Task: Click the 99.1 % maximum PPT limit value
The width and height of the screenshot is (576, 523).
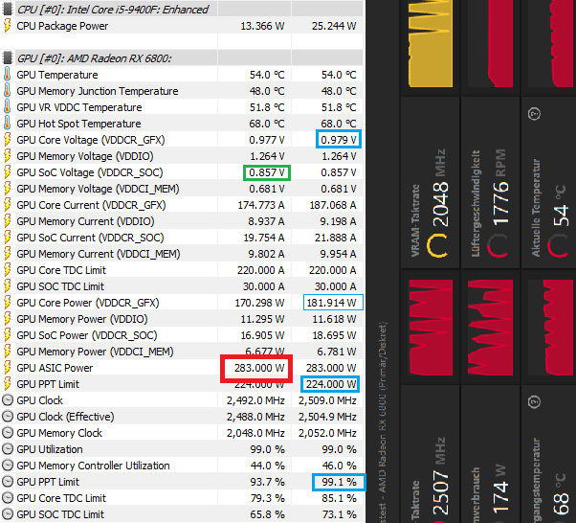Action: [x=339, y=482]
